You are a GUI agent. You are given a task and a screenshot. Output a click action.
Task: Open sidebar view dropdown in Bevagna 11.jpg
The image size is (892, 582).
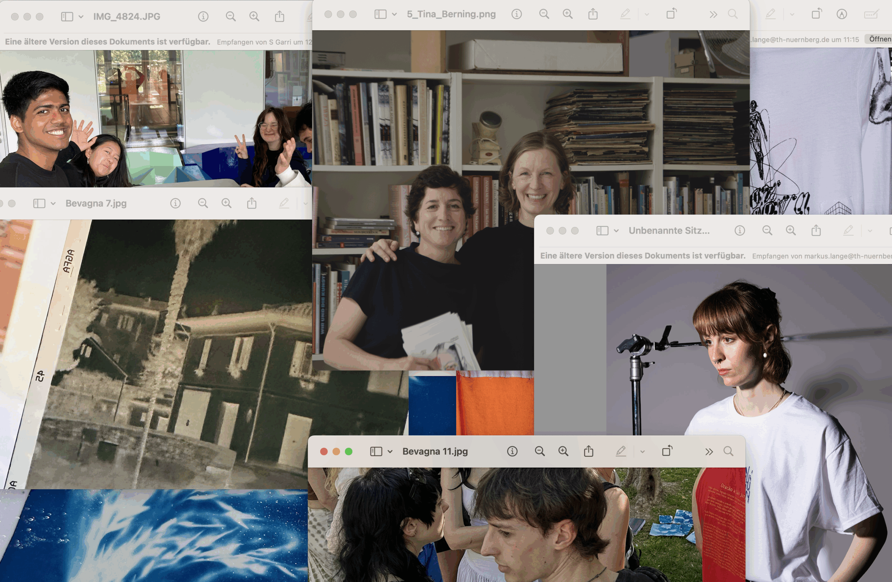[x=390, y=452]
